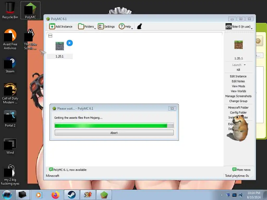Viewport: 267px width, 200px height.
Task: Click the Steam taskbar icon
Action: click(71, 195)
